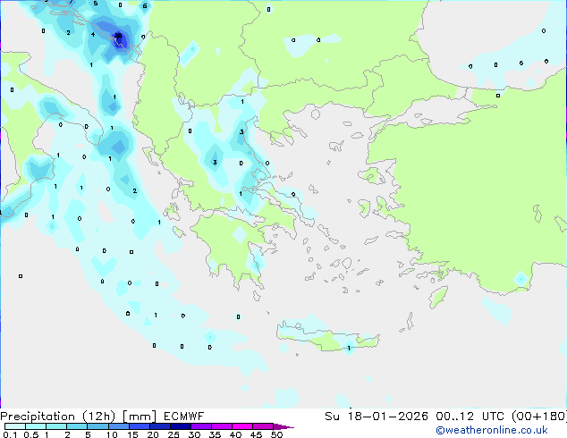
Task: Click the 20–25 mm legend color swatch
Action: (160, 426)
